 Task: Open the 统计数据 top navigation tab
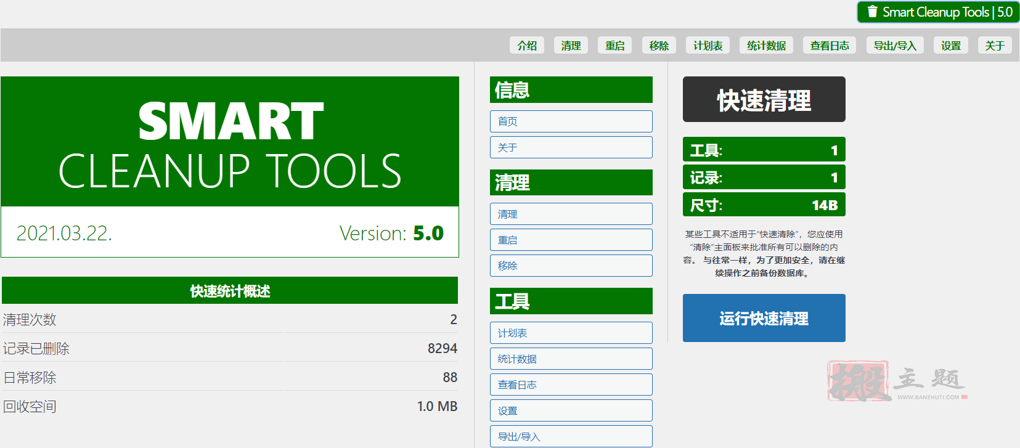point(766,46)
